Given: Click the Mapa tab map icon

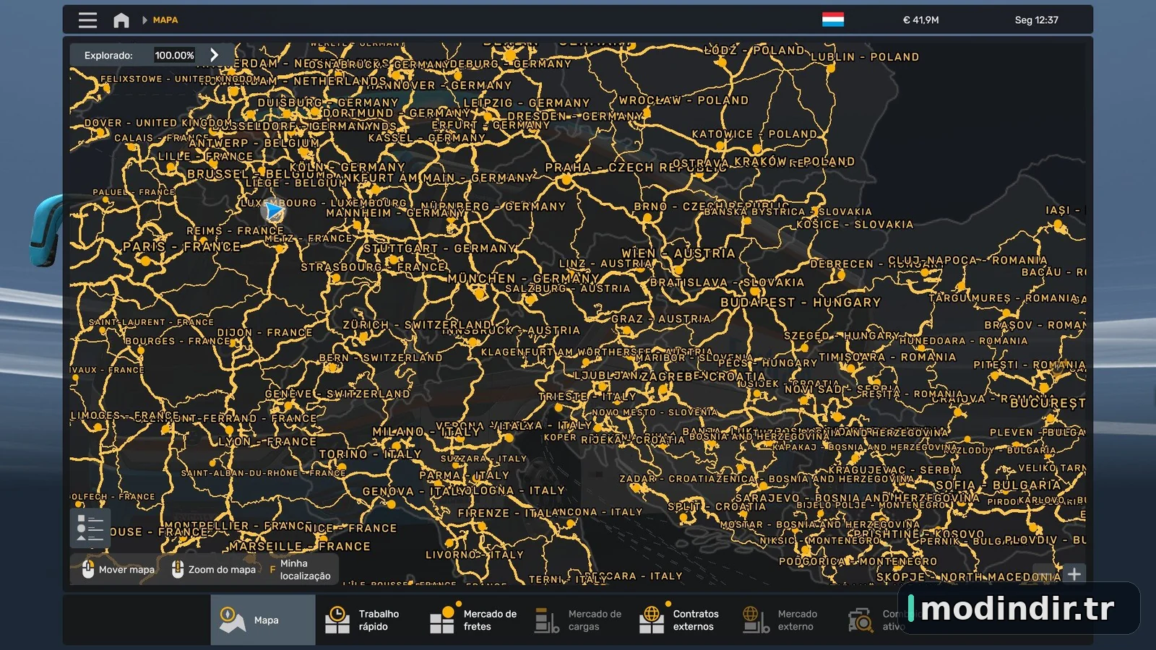Looking at the screenshot, I should point(232,620).
